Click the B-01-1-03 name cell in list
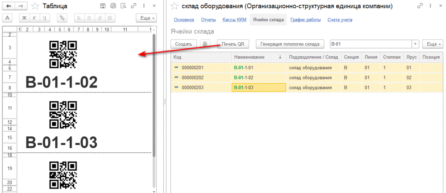 tap(259, 88)
